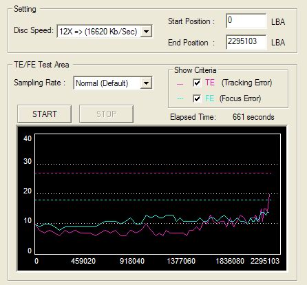Image resolution: width=307 pixels, height=285 pixels.
Task: Click the disabled STOP button
Action: [x=106, y=114]
